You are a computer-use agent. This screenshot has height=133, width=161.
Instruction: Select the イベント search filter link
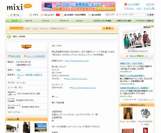coord(35,28)
